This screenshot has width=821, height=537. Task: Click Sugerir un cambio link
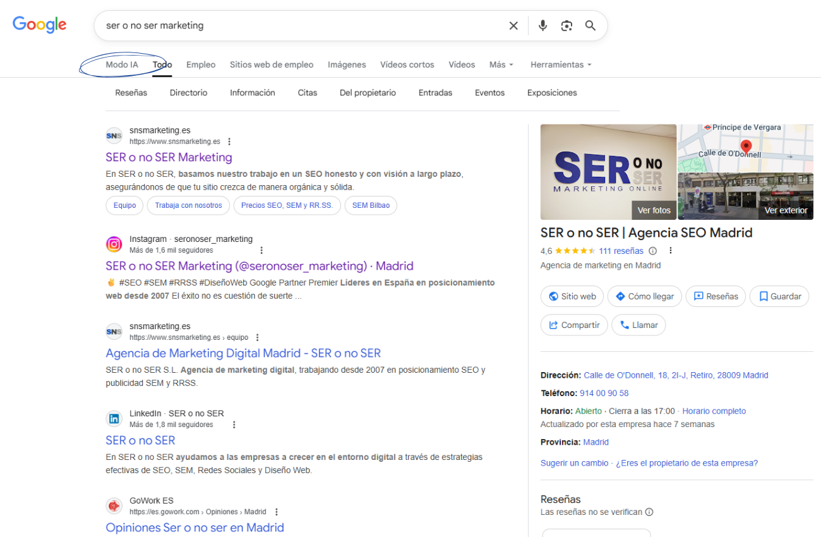coord(574,463)
